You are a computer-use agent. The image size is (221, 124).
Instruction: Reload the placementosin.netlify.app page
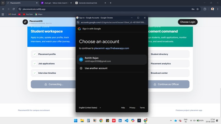(13, 9)
